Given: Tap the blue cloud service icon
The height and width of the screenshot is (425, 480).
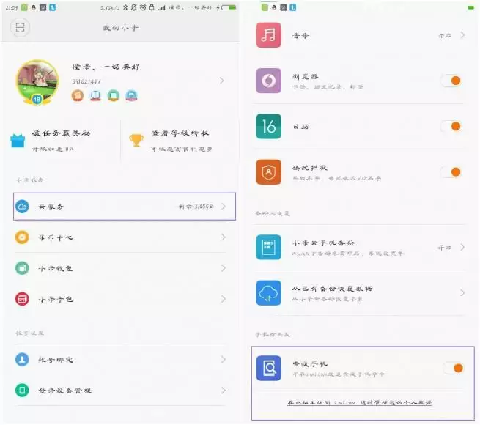Looking at the screenshot, I should [22, 207].
